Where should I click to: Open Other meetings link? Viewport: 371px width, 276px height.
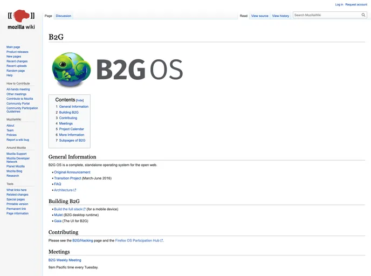(x=16, y=94)
